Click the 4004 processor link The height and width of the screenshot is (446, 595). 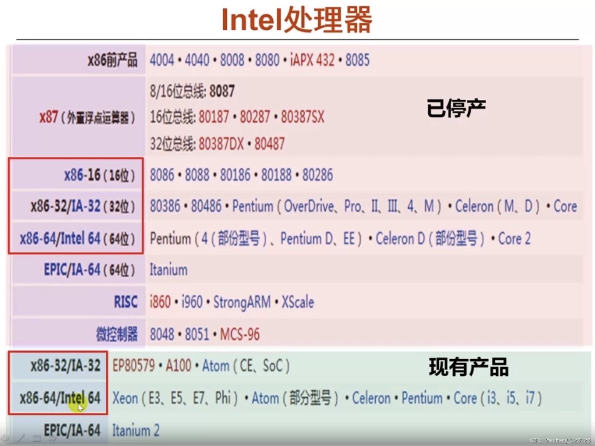tap(162, 60)
